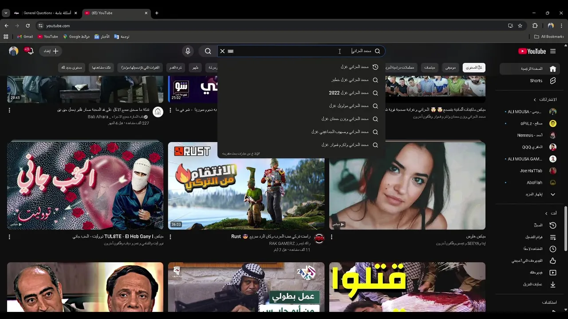
Task: Open Shorts from the sidebar
Action: (529, 81)
